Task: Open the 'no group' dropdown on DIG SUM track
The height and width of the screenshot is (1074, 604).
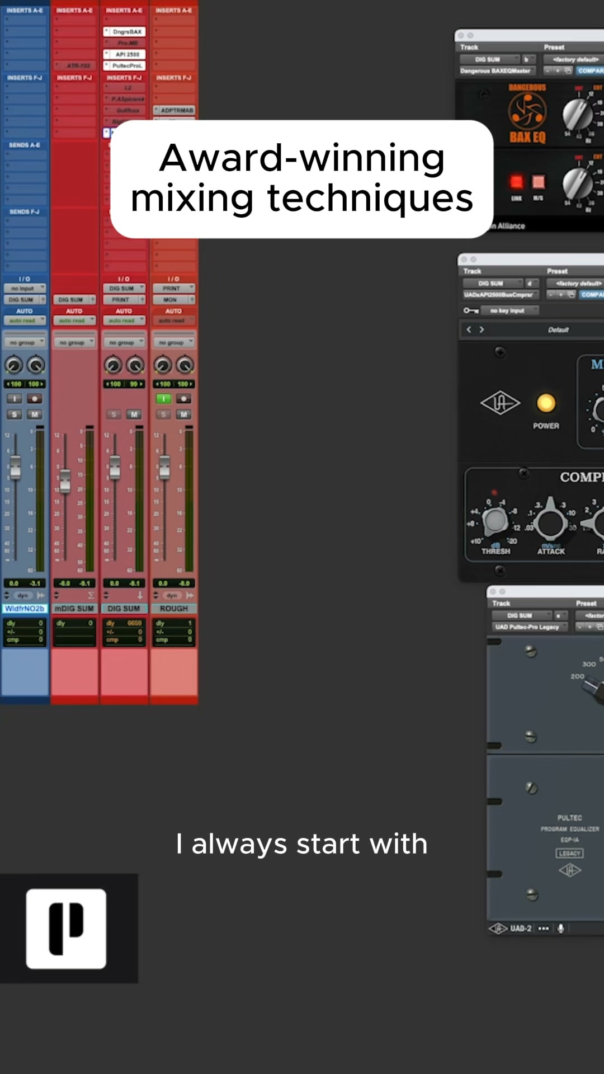Action: tap(124, 342)
